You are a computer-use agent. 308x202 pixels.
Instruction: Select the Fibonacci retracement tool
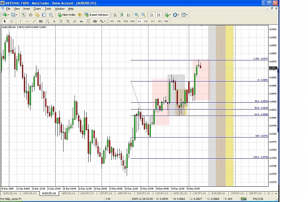click(x=47, y=21)
